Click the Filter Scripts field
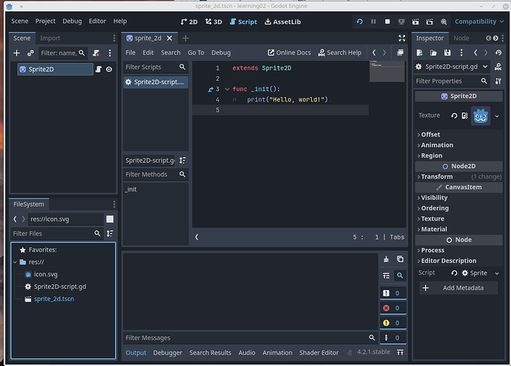 [155, 67]
